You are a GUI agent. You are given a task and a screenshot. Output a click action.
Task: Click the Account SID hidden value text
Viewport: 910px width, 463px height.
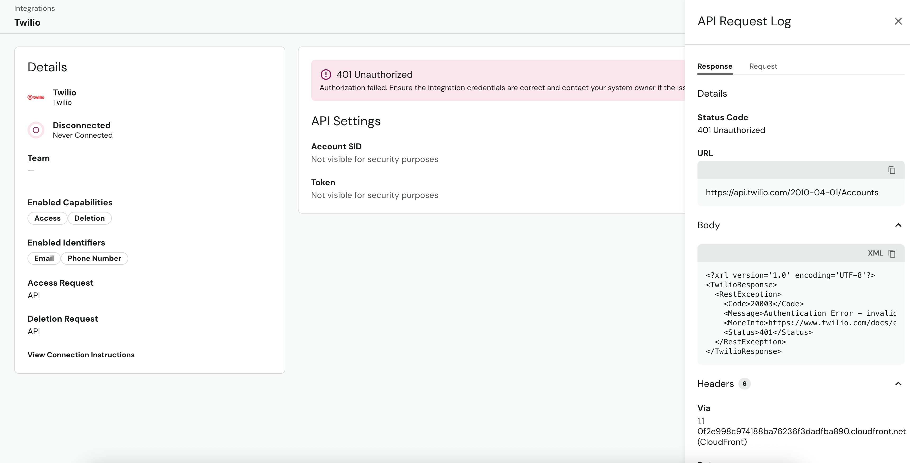[374, 159]
